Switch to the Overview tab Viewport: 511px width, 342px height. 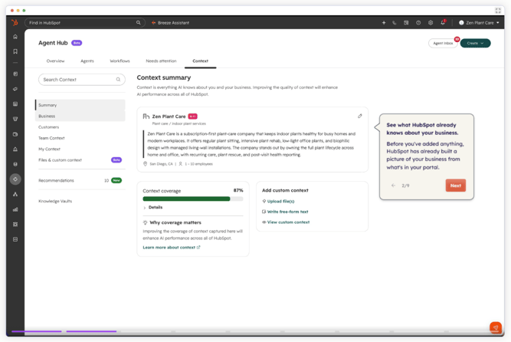55,61
